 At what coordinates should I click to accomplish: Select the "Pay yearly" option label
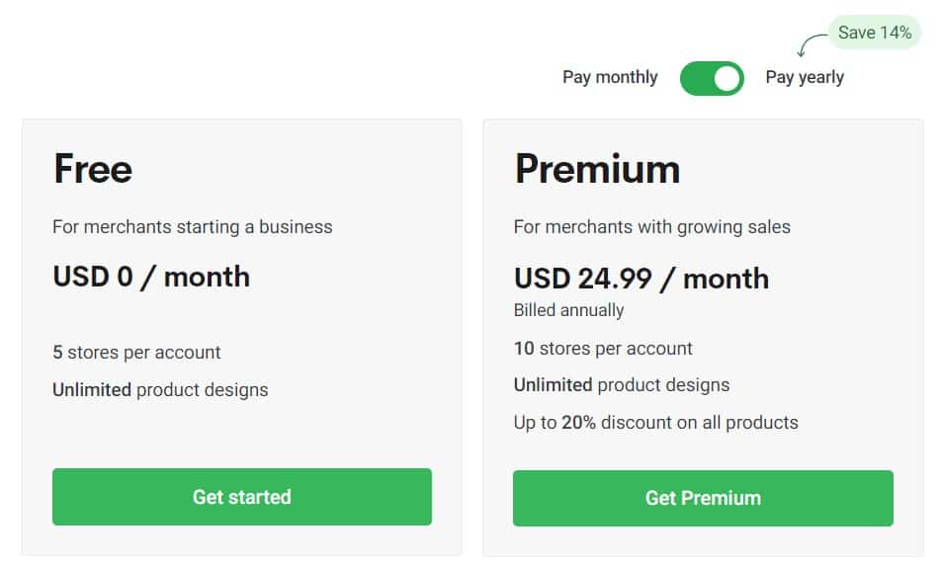coord(805,77)
